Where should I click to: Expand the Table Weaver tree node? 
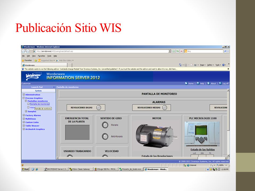pyautogui.click(x=24, y=125)
